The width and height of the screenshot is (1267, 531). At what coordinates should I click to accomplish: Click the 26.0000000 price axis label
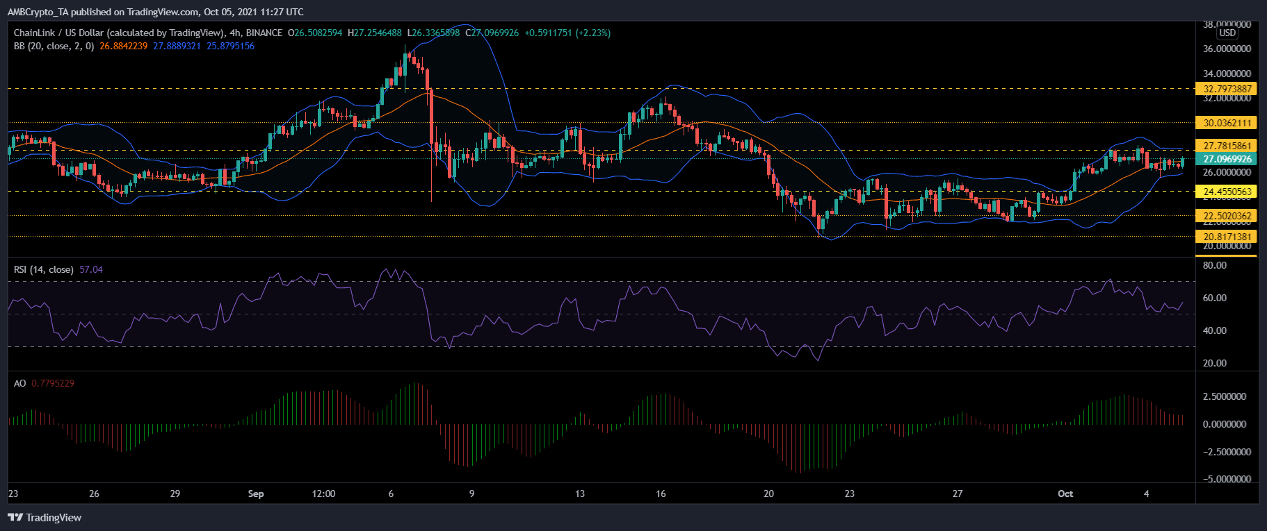pyautogui.click(x=1227, y=172)
